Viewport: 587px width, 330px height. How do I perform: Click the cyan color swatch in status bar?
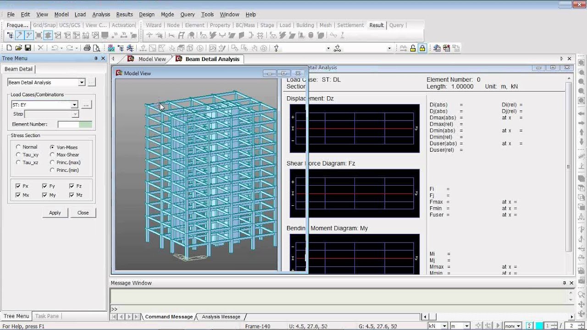[540, 326]
